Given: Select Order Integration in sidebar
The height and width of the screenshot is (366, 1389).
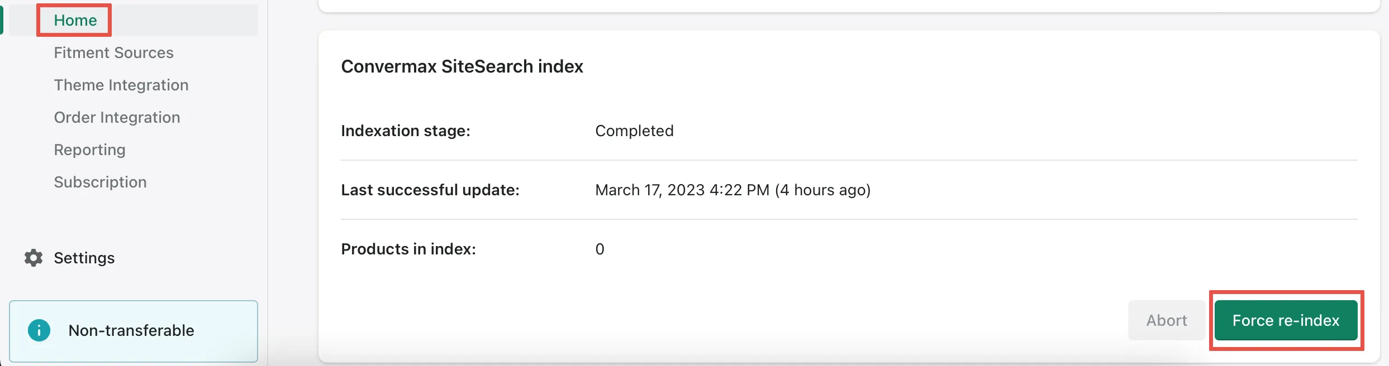Looking at the screenshot, I should [117, 117].
